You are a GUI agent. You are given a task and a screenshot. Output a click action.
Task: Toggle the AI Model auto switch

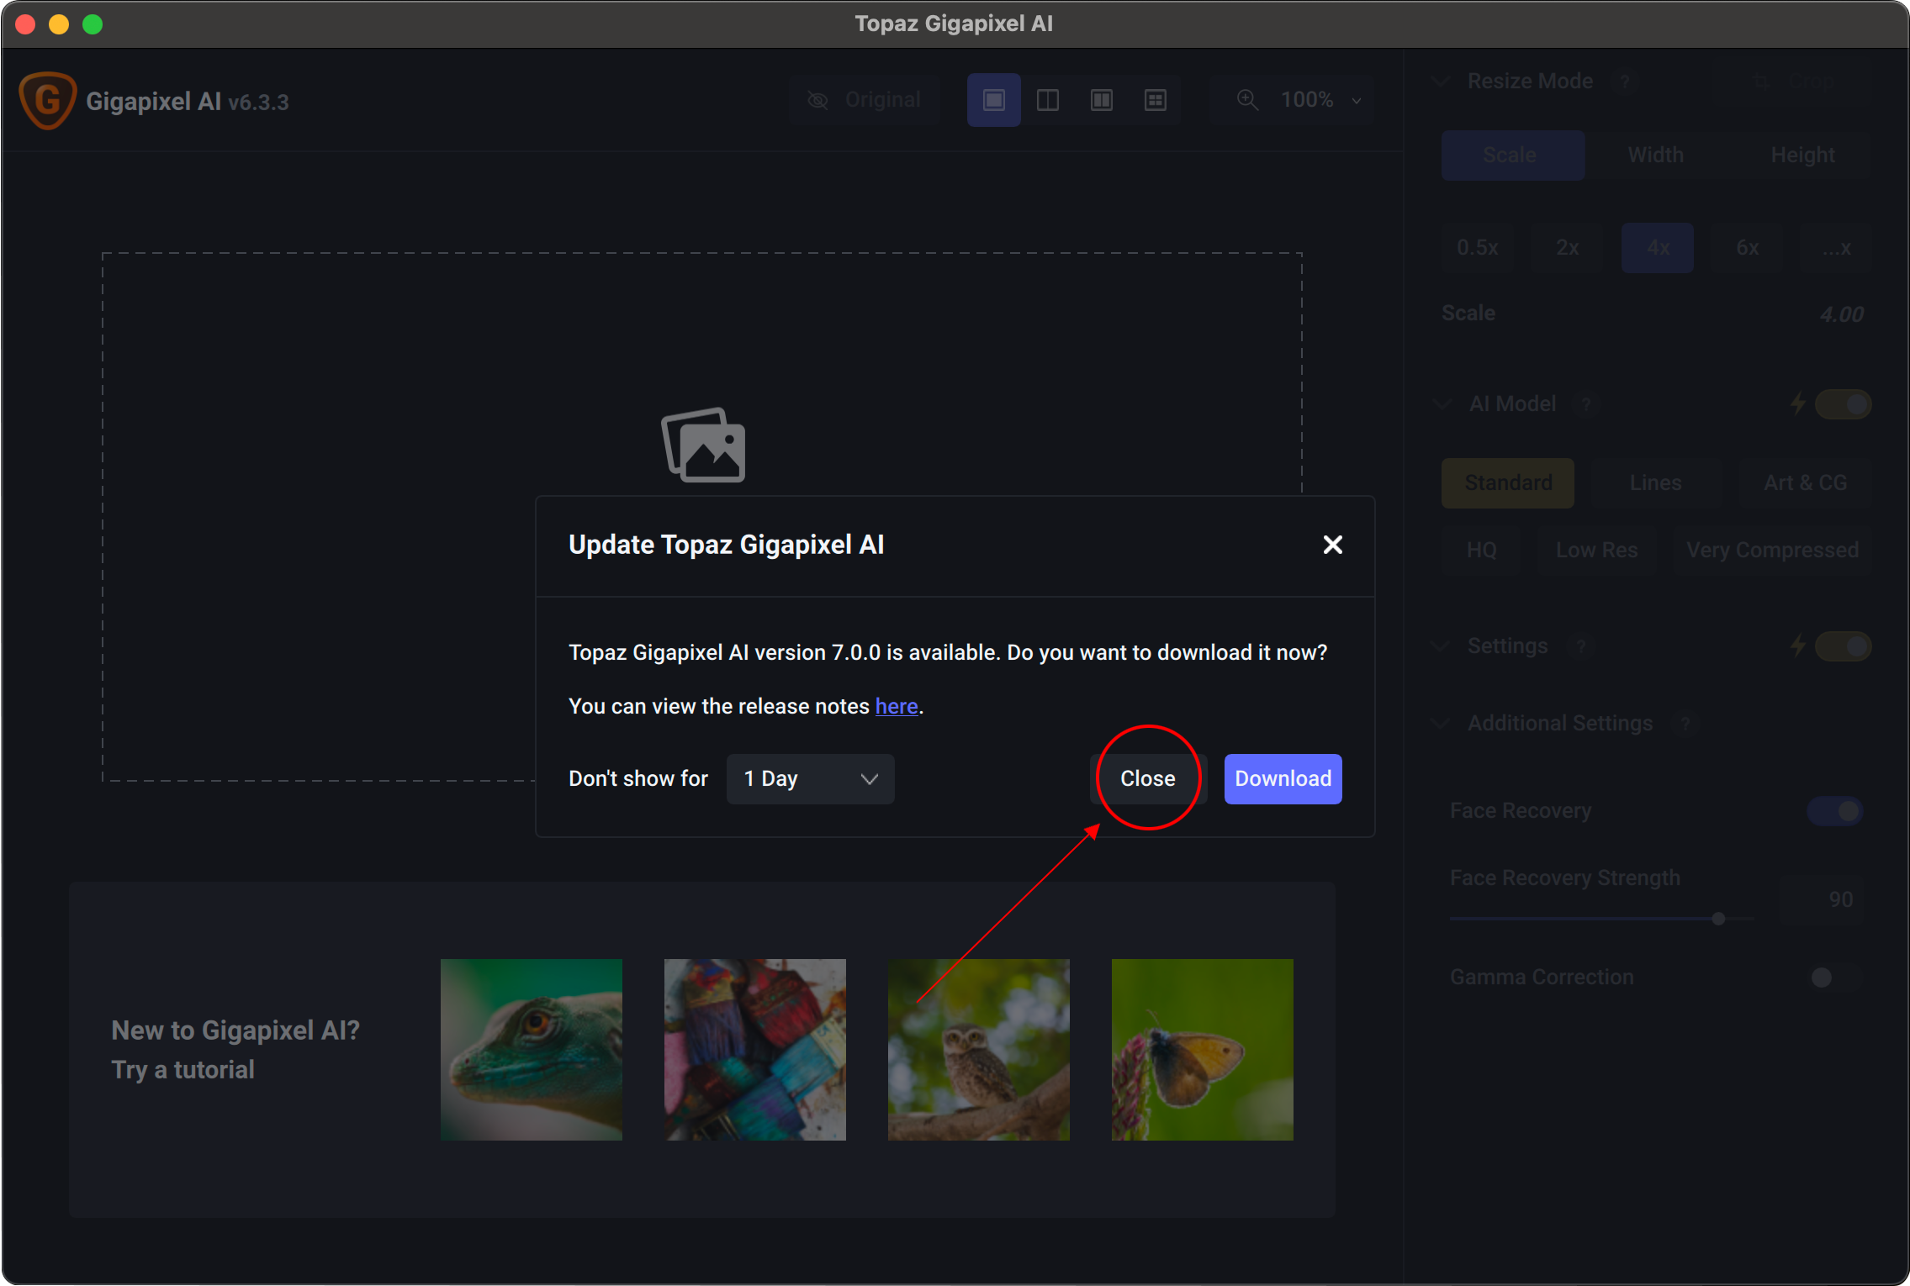[x=1842, y=404]
